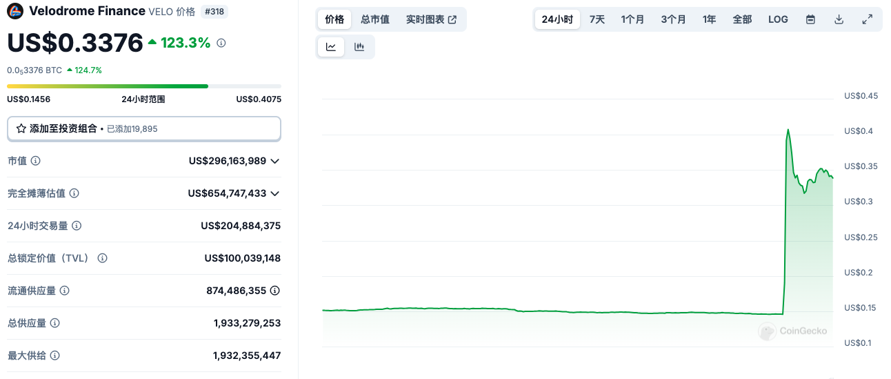Image resolution: width=891 pixels, height=379 pixels.
Task: Click info icon next to 市值
Action: (x=36, y=161)
